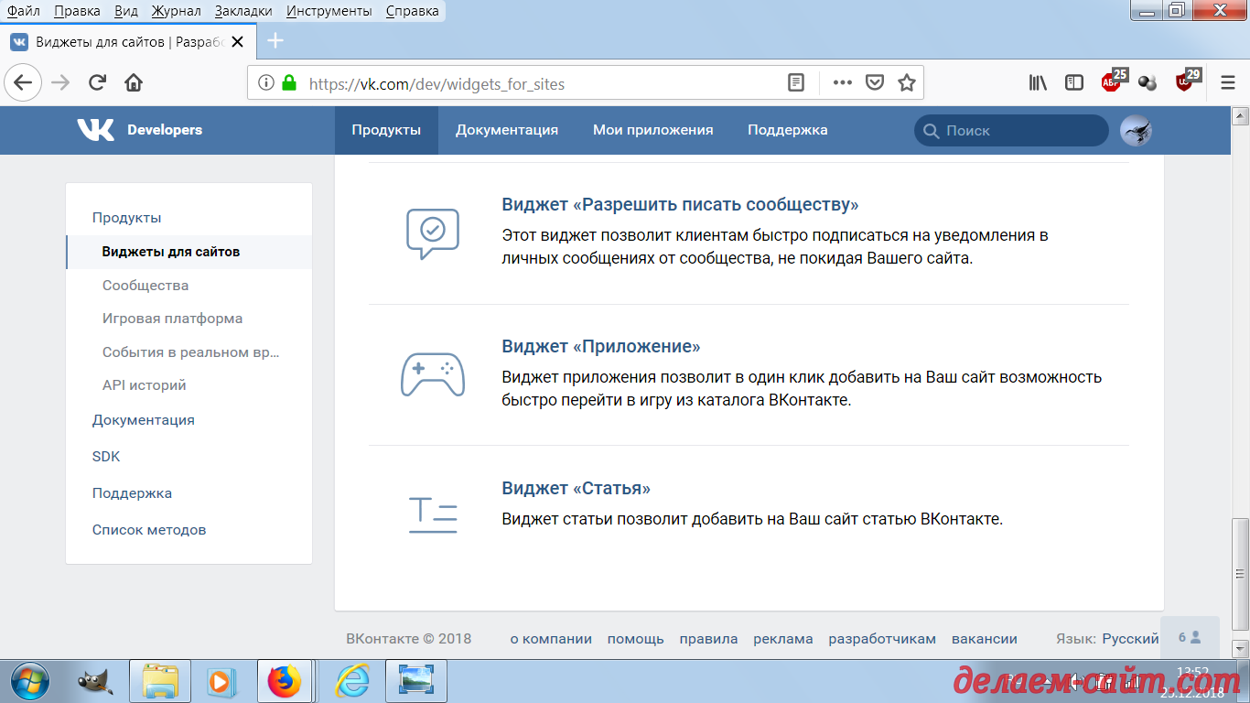
Task: Open the Инструменты menu
Action: pyautogui.click(x=329, y=11)
